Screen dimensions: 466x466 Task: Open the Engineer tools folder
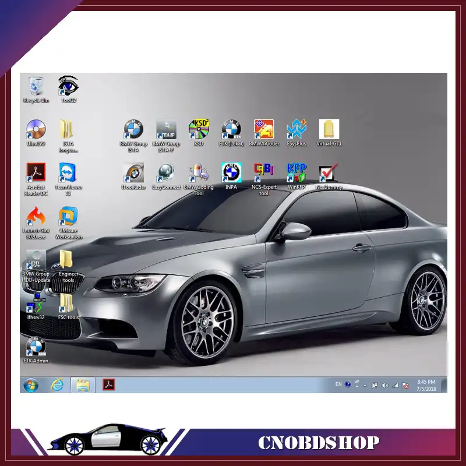pyautogui.click(x=68, y=266)
